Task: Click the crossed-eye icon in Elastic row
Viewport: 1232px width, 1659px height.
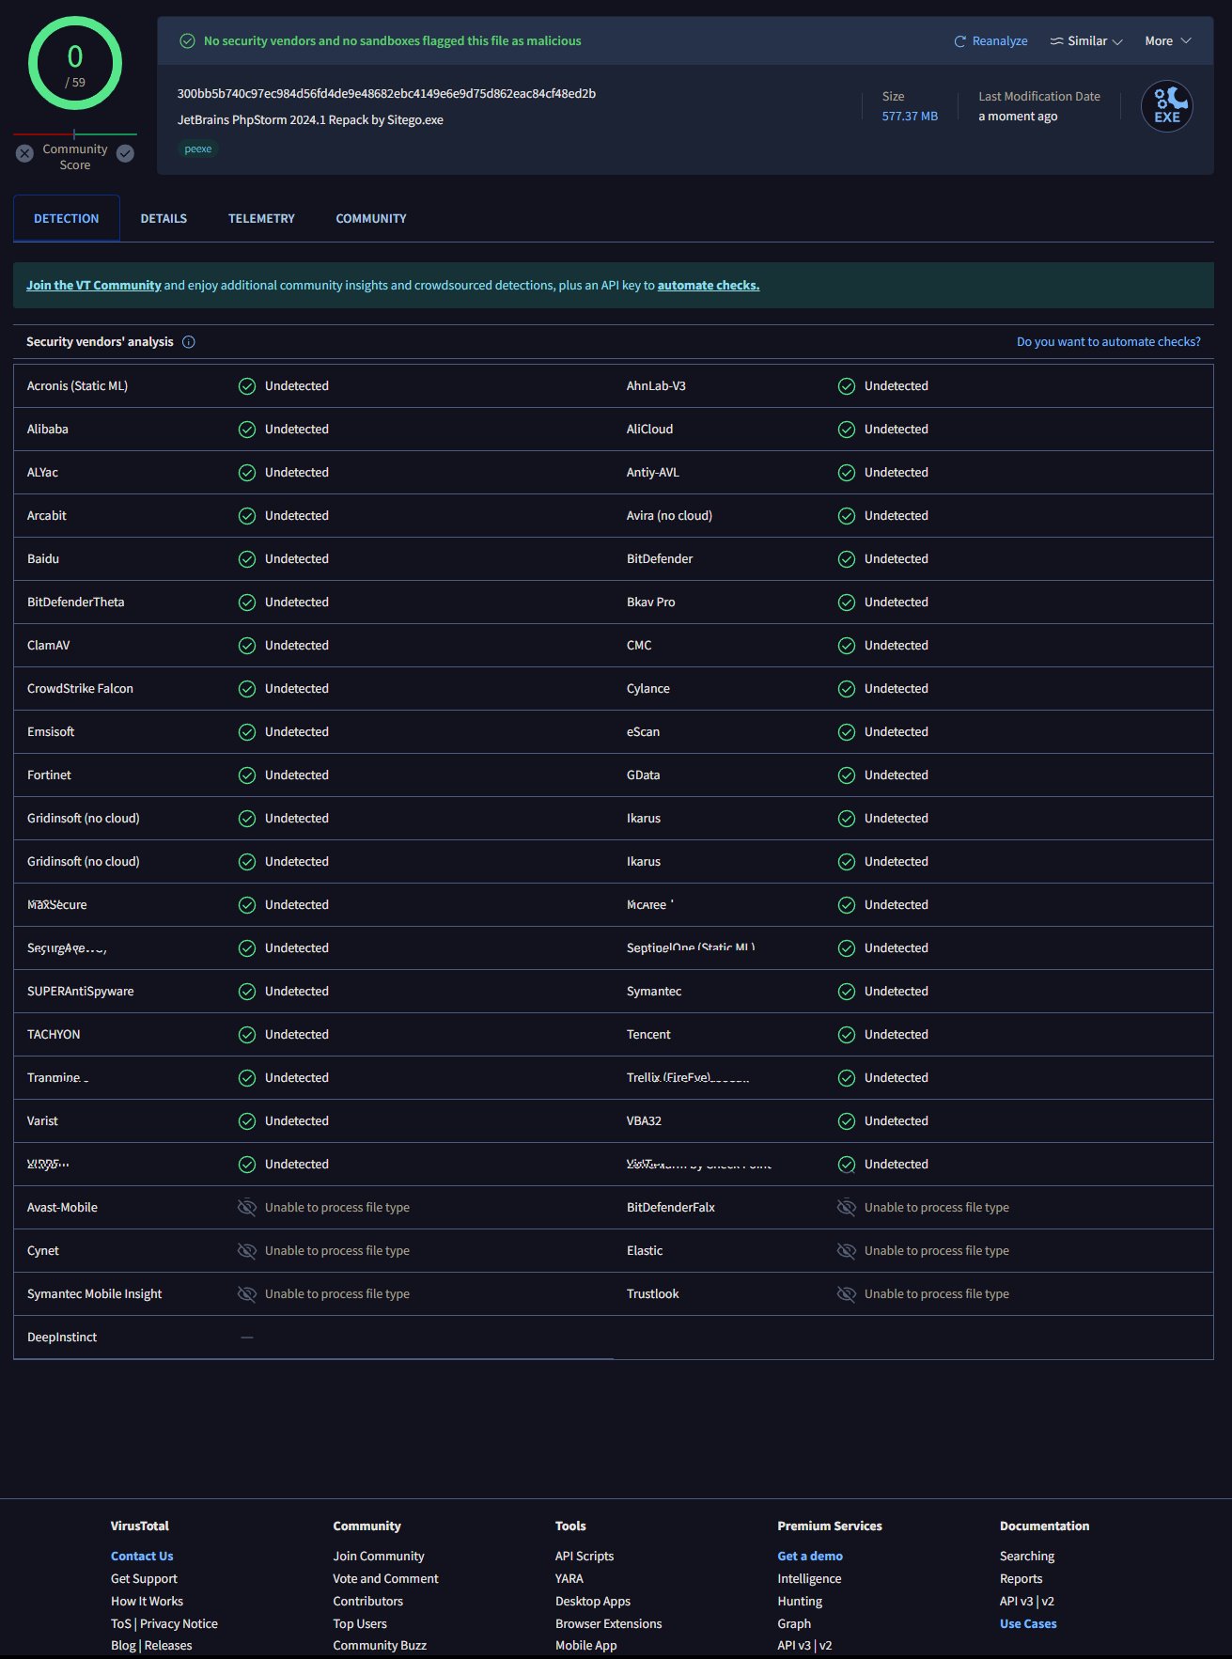Action: pos(847,1251)
